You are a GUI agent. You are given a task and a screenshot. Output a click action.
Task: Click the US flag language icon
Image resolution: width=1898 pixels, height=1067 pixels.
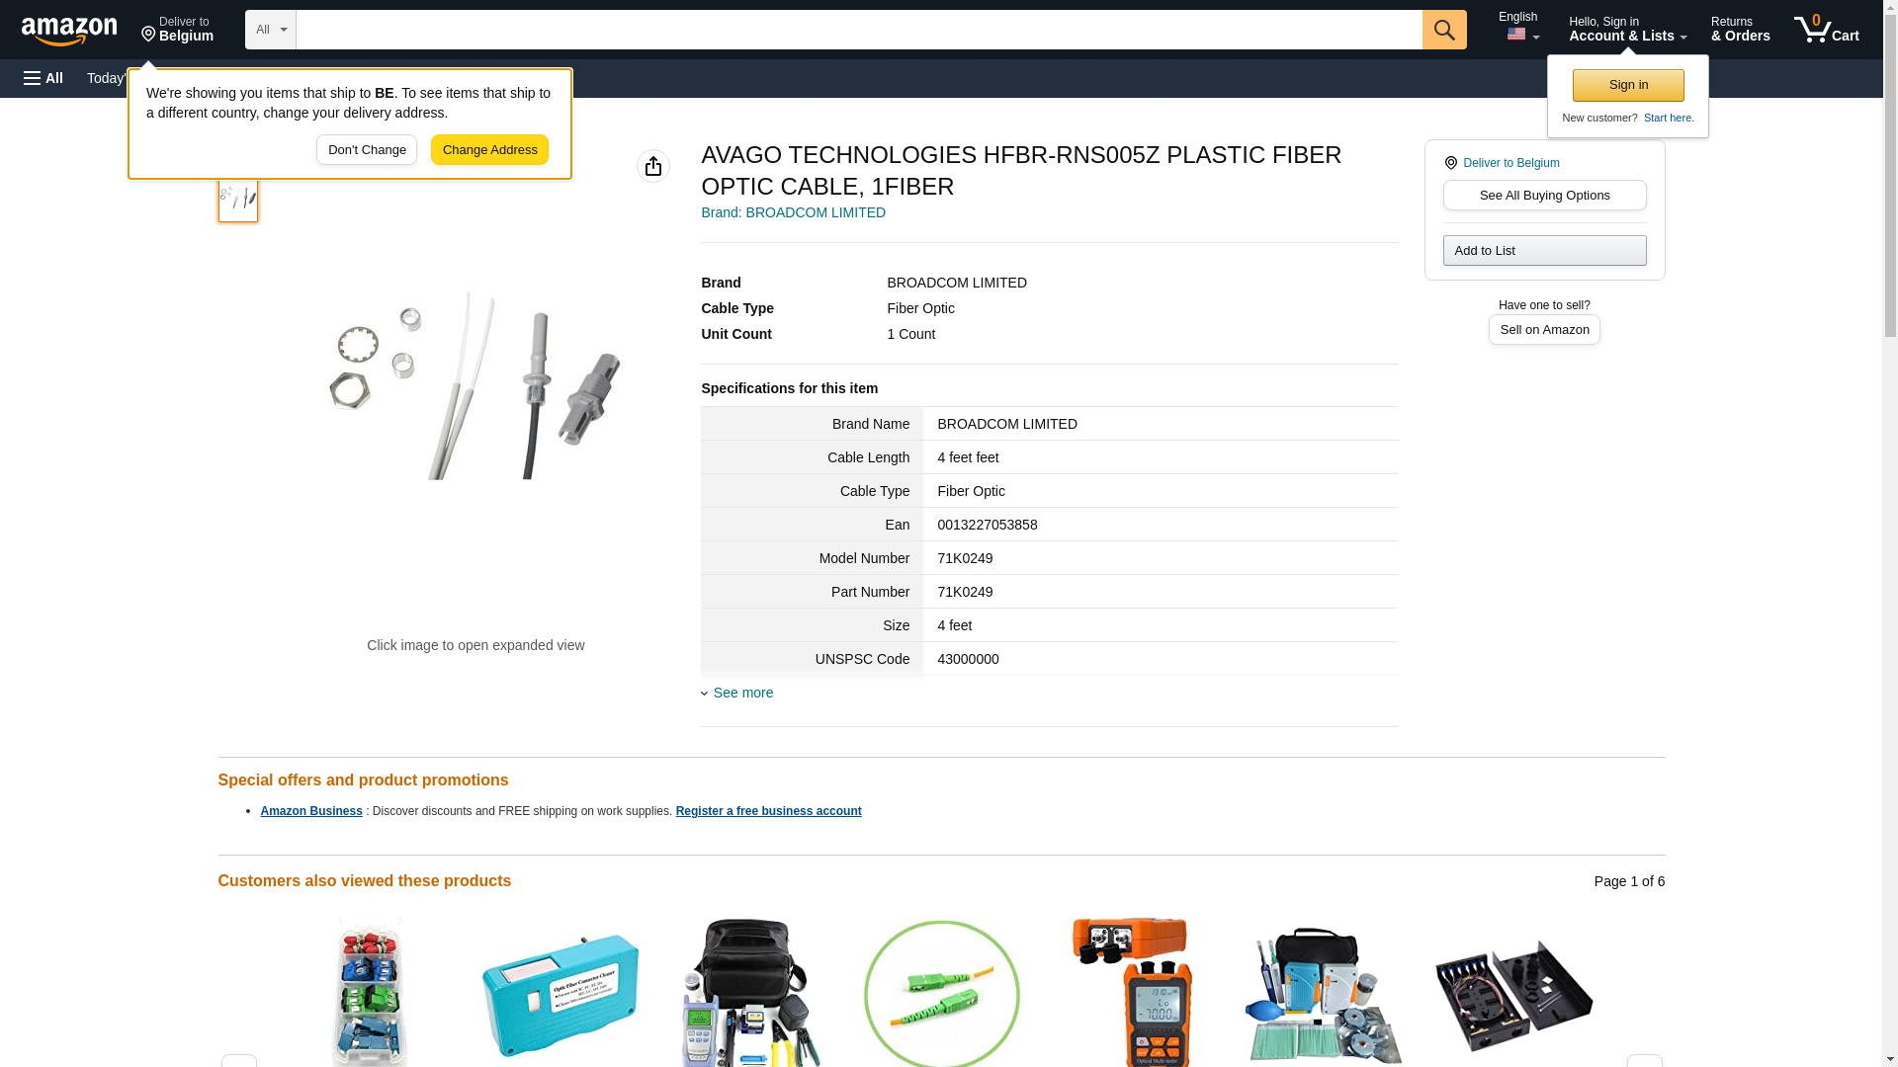tap(1516, 35)
